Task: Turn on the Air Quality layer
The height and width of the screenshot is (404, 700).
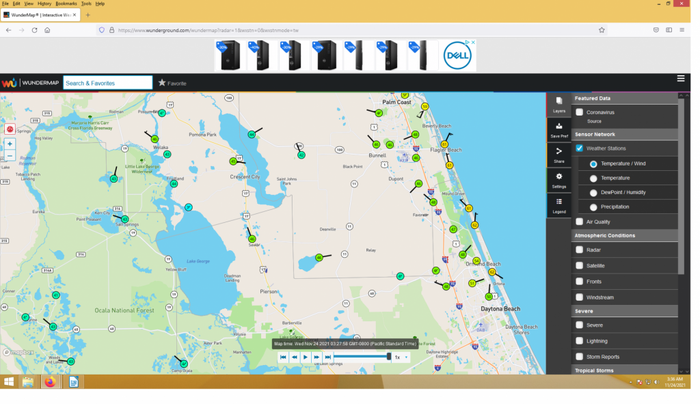Action: [x=580, y=221]
